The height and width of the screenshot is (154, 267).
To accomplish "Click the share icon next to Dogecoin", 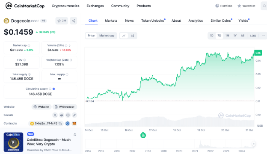I will click(74, 21).
